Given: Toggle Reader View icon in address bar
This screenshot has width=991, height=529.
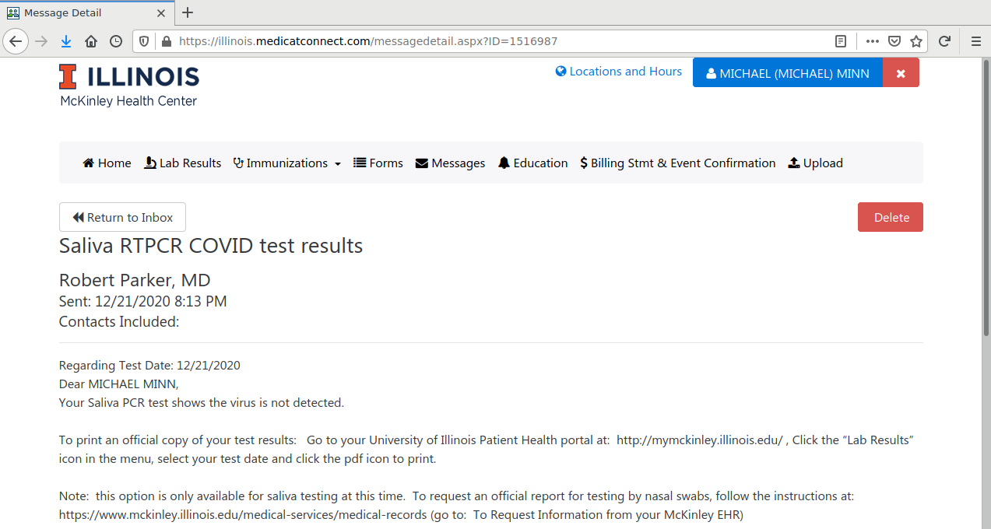Looking at the screenshot, I should (841, 41).
